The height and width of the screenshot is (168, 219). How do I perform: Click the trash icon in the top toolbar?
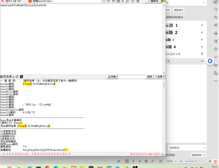coord(108,1)
